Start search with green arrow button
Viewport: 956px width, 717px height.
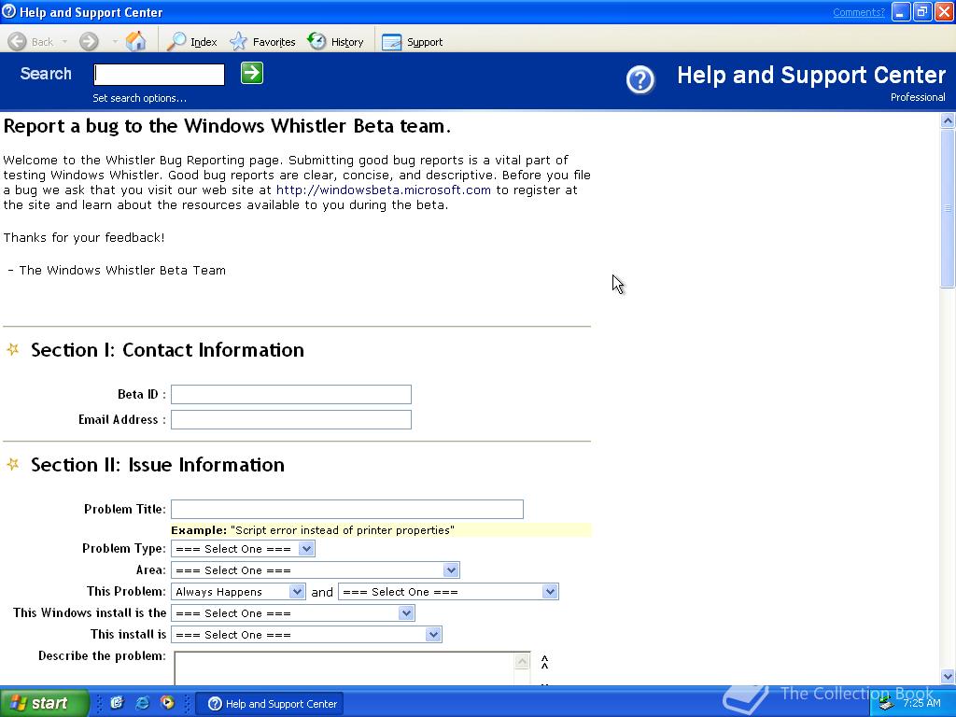(x=252, y=73)
